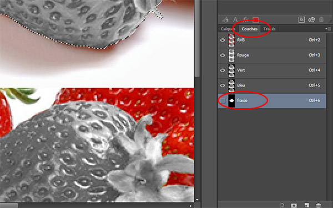333x208 pixels.
Task: Select the RVB channel row
Action: (272, 40)
